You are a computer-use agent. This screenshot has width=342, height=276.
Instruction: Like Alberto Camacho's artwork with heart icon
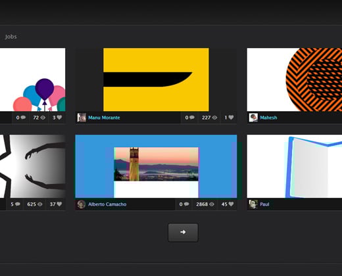(x=231, y=204)
